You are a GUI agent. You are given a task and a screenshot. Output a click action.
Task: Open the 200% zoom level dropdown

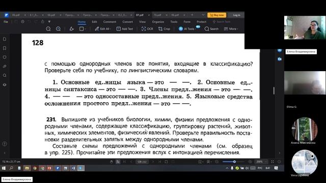[x=261, y=162]
